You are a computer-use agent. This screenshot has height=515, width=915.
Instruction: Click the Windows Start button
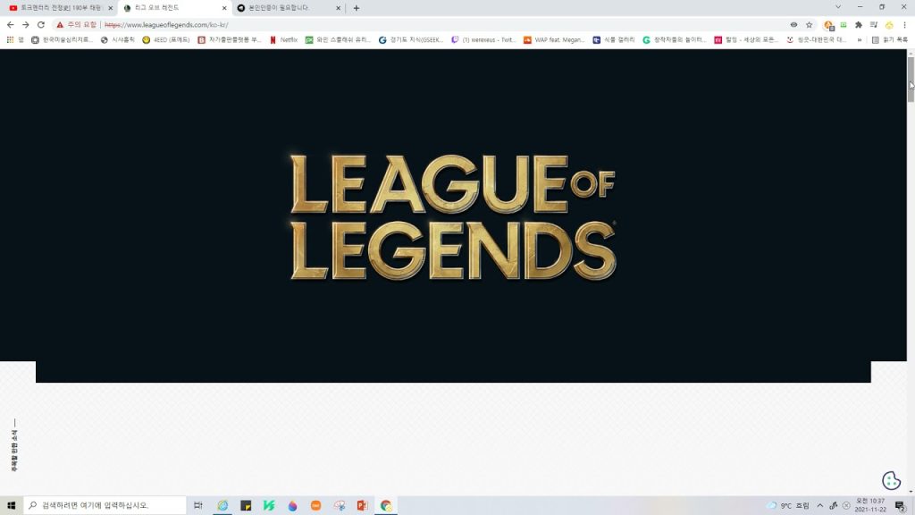[x=12, y=505]
